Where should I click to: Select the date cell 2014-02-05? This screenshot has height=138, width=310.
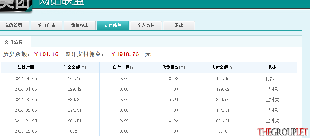(26, 110)
